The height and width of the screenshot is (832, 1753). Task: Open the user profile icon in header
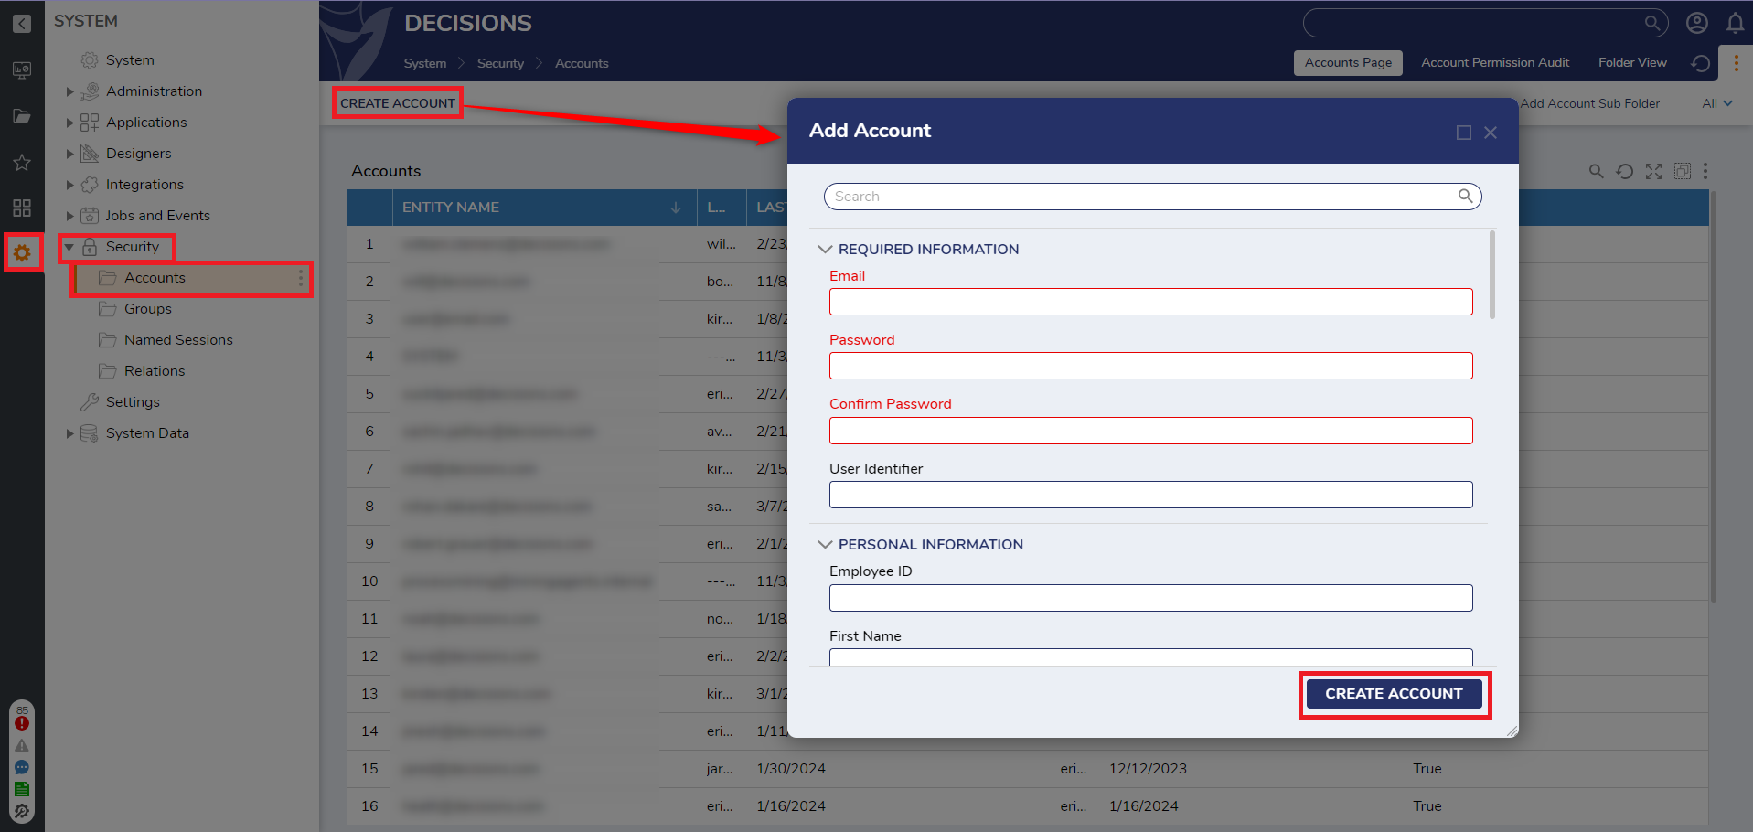[1697, 23]
